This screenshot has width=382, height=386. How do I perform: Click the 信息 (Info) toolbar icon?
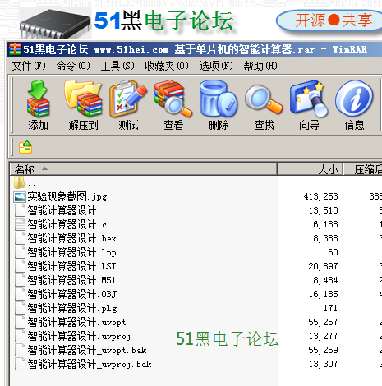pyautogui.click(x=354, y=99)
